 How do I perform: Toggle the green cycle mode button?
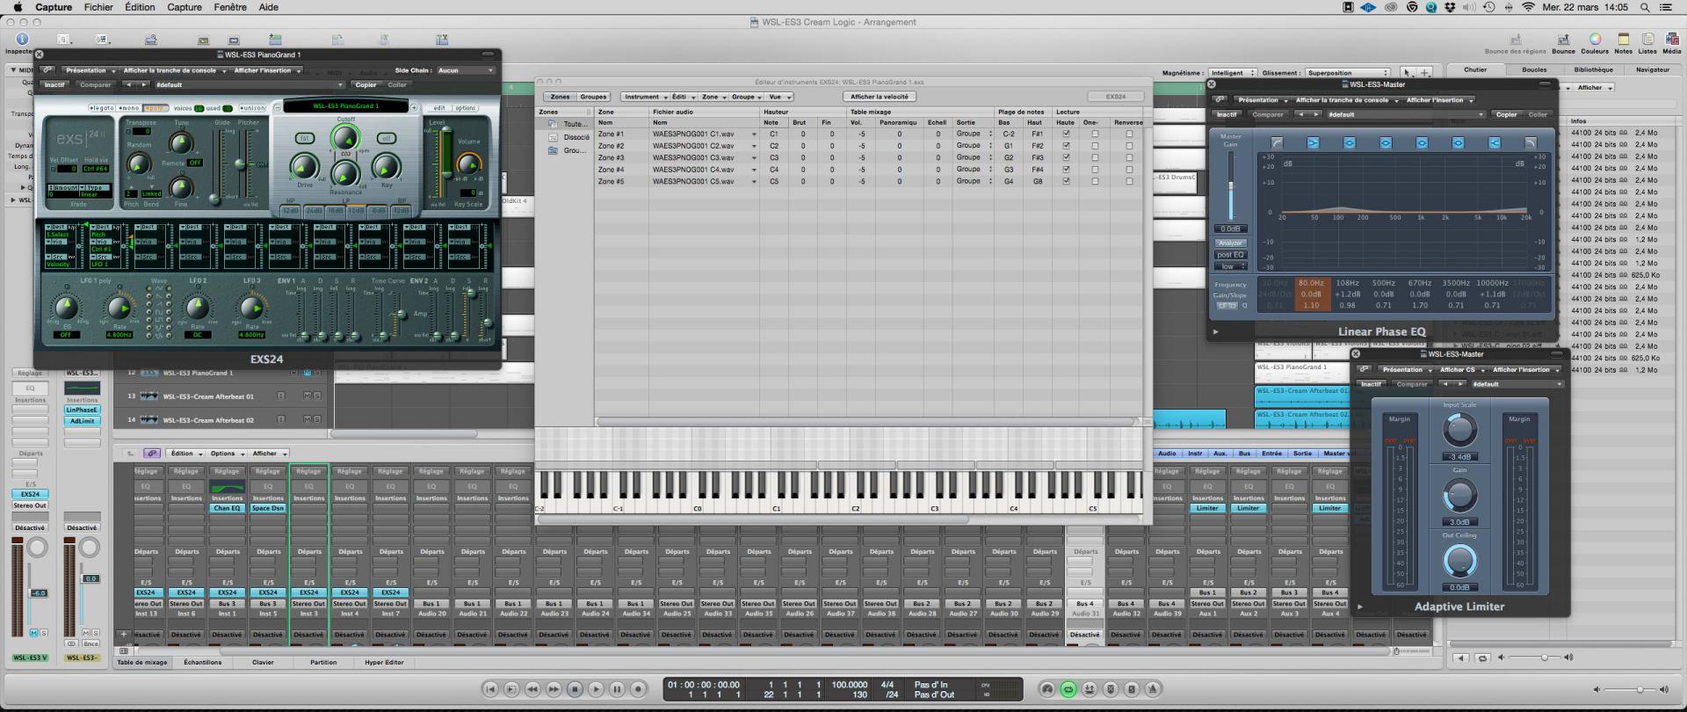pyautogui.click(x=1068, y=690)
